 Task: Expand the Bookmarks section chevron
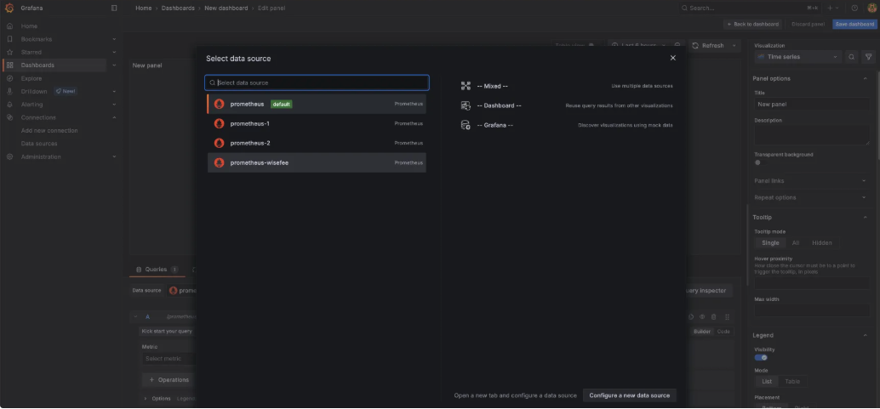pyautogui.click(x=114, y=39)
